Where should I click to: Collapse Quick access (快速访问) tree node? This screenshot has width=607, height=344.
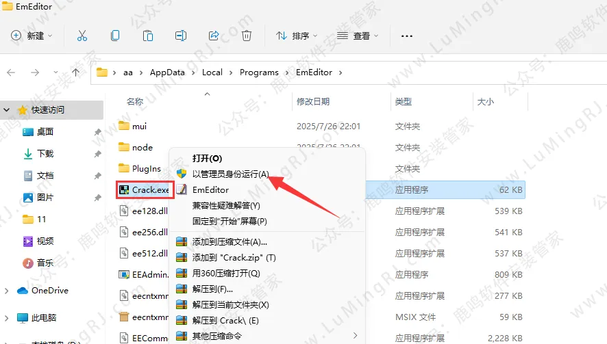click(x=7, y=110)
